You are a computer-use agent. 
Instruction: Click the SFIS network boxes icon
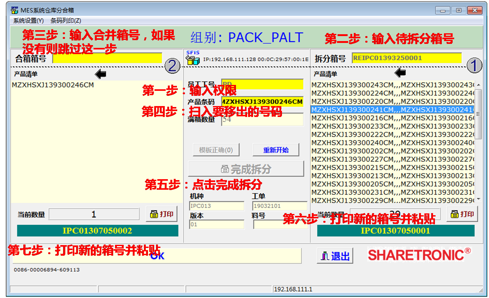click(193, 60)
